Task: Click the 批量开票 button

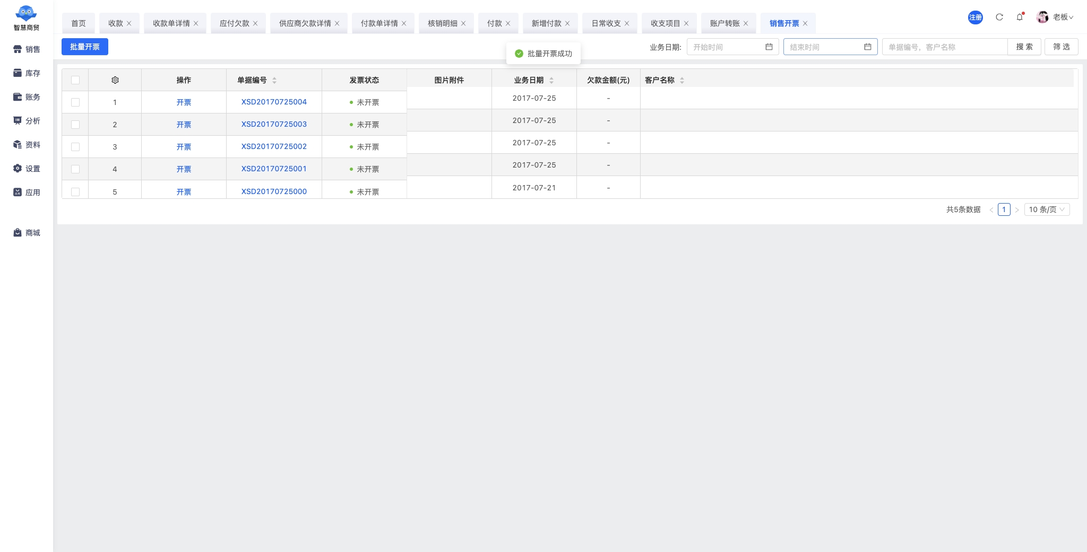Action: click(85, 47)
